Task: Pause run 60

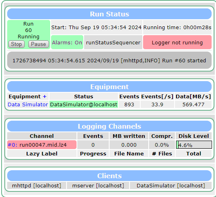Action: [38, 44]
